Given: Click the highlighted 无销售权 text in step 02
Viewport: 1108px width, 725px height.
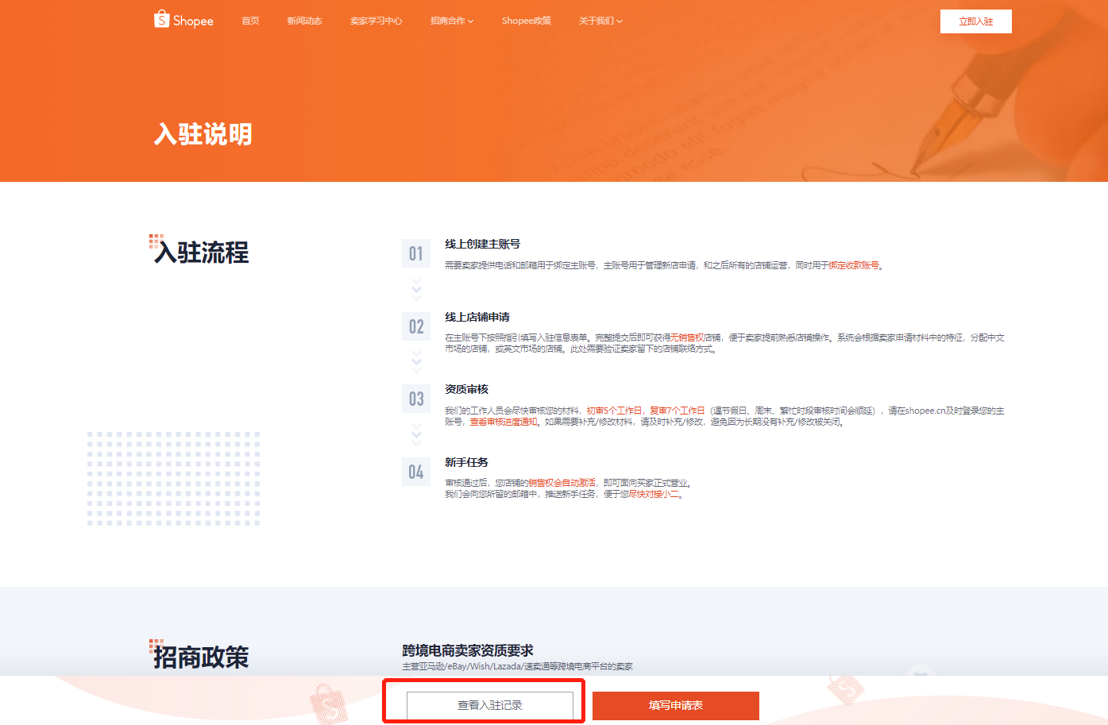Looking at the screenshot, I should tap(687, 337).
